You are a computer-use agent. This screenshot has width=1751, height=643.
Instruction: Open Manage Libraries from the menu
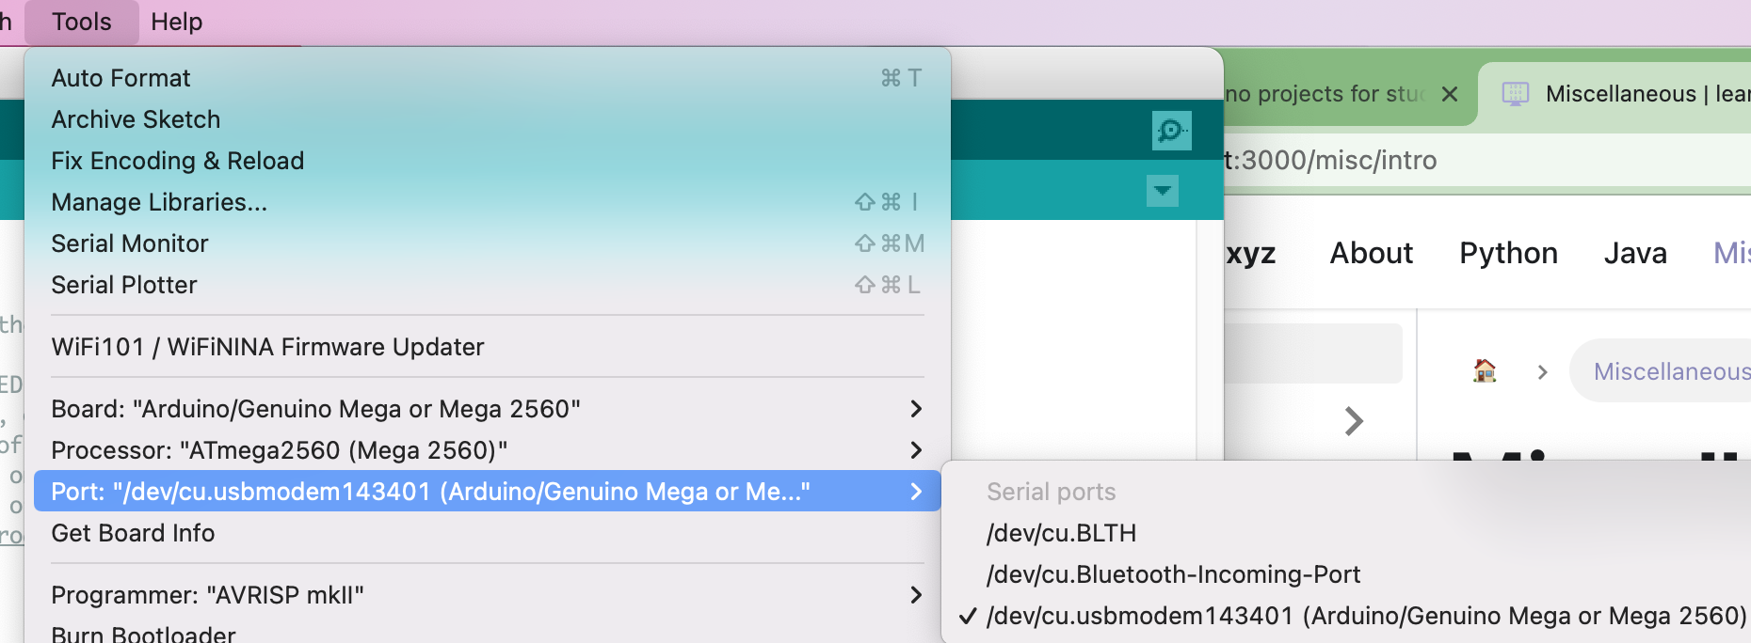pyautogui.click(x=159, y=202)
